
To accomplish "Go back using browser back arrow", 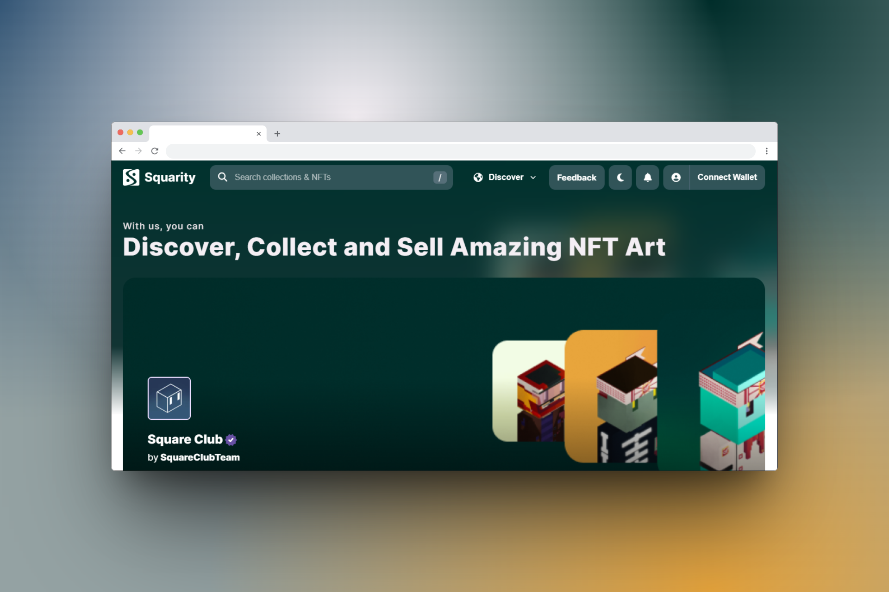I will click(122, 151).
